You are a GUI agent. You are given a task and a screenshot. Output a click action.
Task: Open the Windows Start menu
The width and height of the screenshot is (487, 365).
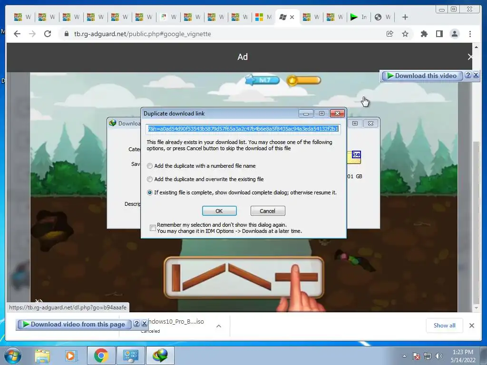[13, 355]
